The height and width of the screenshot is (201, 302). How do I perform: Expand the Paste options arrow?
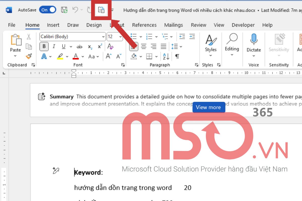pos(15,56)
